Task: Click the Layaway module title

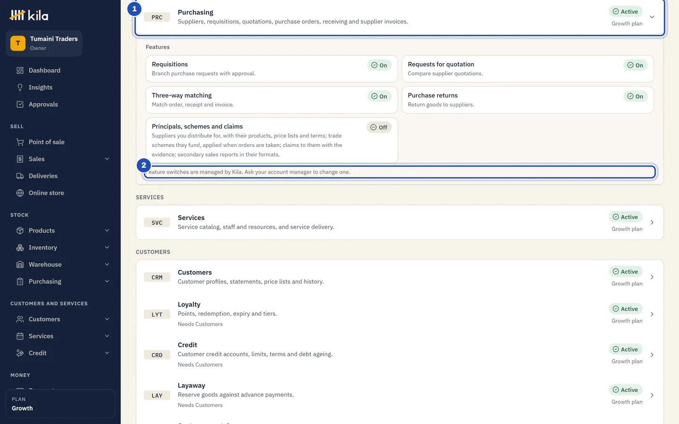Action: (x=191, y=386)
